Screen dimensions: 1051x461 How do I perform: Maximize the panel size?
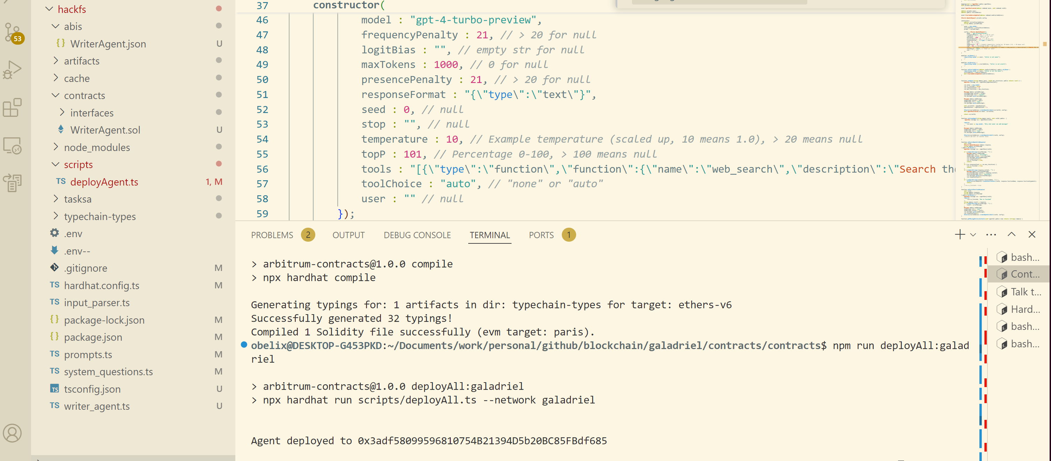coord(1012,234)
